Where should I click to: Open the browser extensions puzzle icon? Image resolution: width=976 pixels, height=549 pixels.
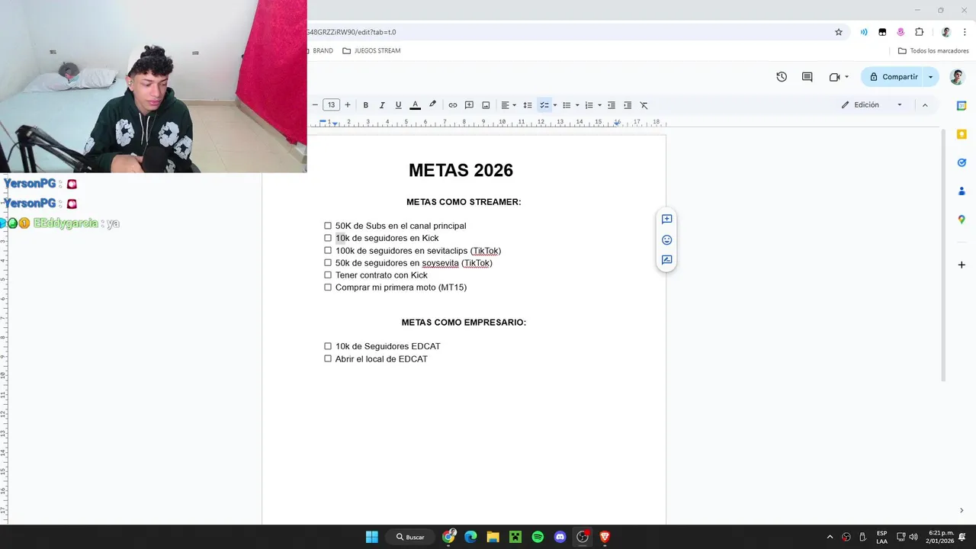(919, 32)
